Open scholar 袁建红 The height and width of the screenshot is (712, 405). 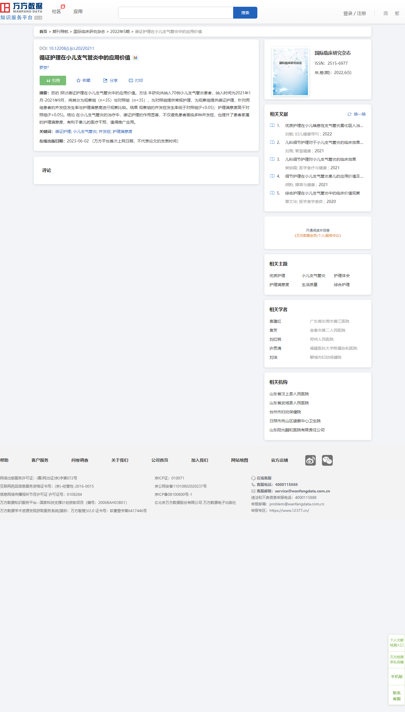275,321
